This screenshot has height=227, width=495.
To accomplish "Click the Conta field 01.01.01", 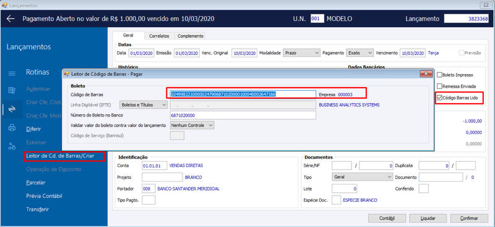I will 154,165.
